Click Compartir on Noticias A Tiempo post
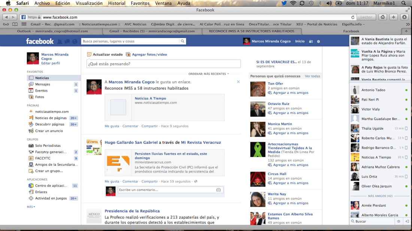 click(149, 126)
